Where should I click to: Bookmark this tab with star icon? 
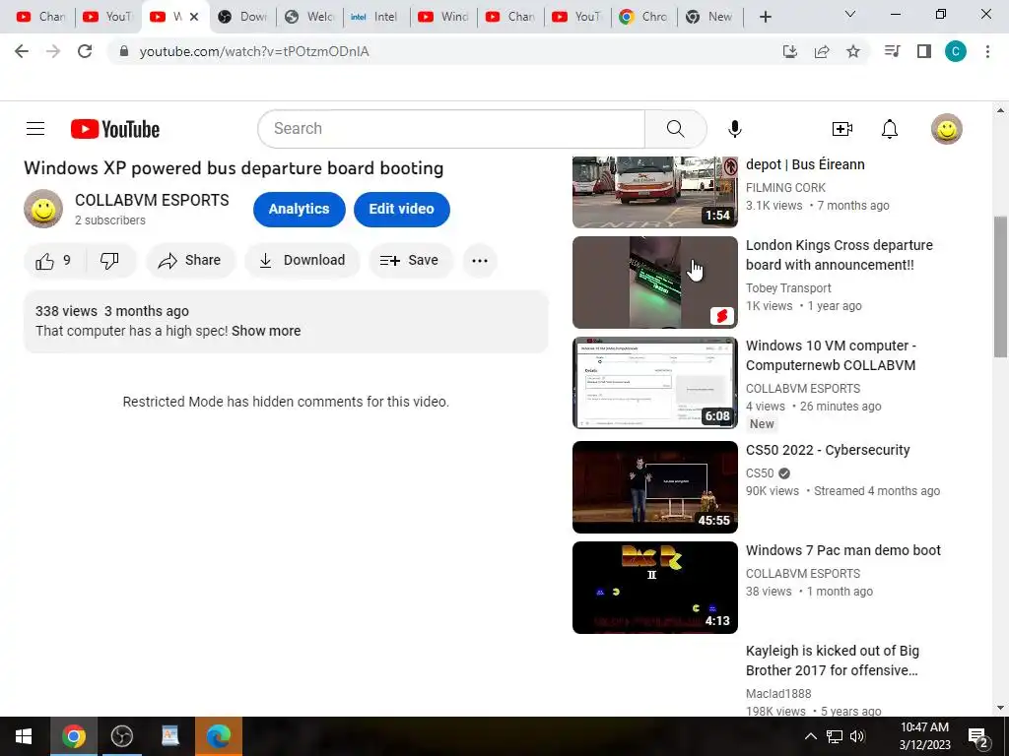pyautogui.click(x=853, y=51)
